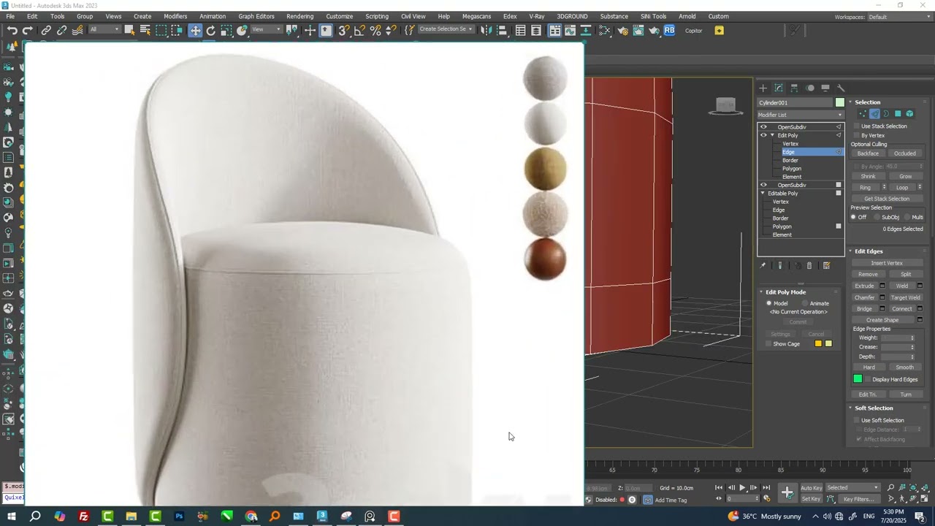Screen dimensions: 935x526
Task: Open the selection filter All dropdown
Action: click(x=104, y=30)
